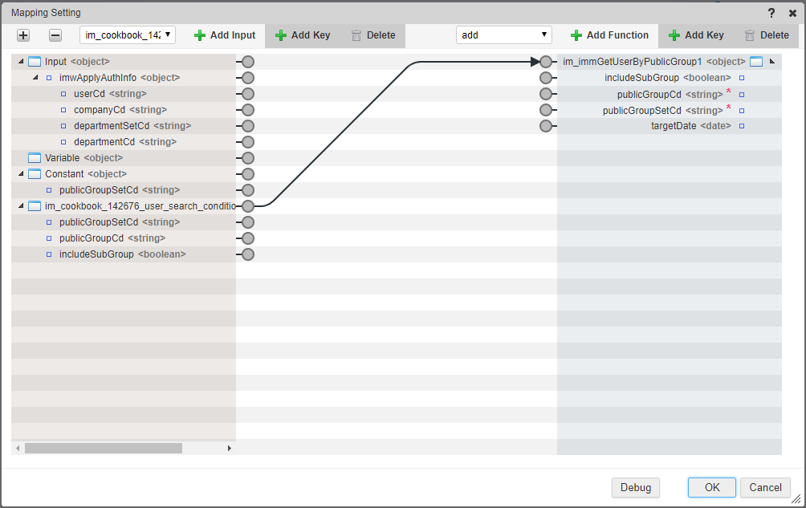Click the expand all plus icon
Viewport: 806px width, 508px height.
pos(23,35)
